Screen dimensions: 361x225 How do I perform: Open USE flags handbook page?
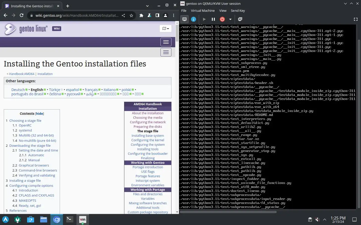pos(148,172)
